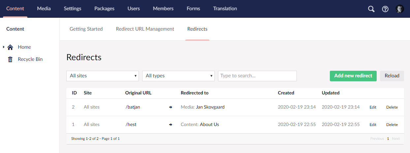Go to the Getting Started tab
The height and width of the screenshot is (153, 410).
(86, 29)
